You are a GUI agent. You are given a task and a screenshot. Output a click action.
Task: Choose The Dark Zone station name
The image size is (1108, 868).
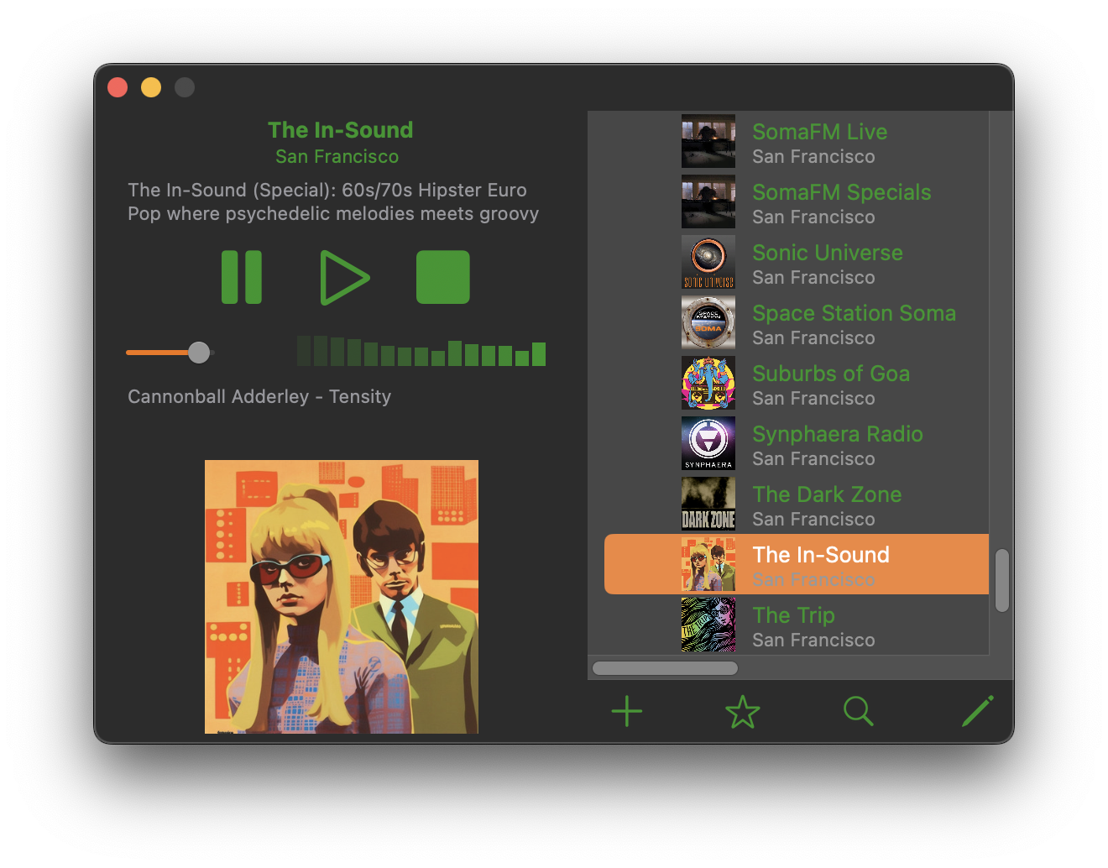(827, 494)
